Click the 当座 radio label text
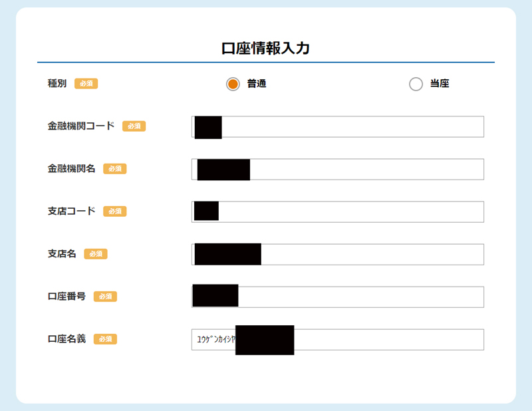Viewport: 532px width, 411px height. (x=440, y=84)
